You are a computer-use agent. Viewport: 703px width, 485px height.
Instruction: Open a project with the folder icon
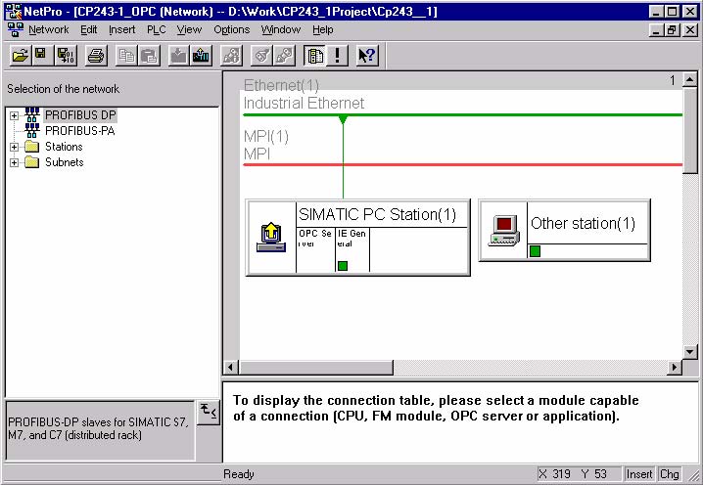point(21,56)
